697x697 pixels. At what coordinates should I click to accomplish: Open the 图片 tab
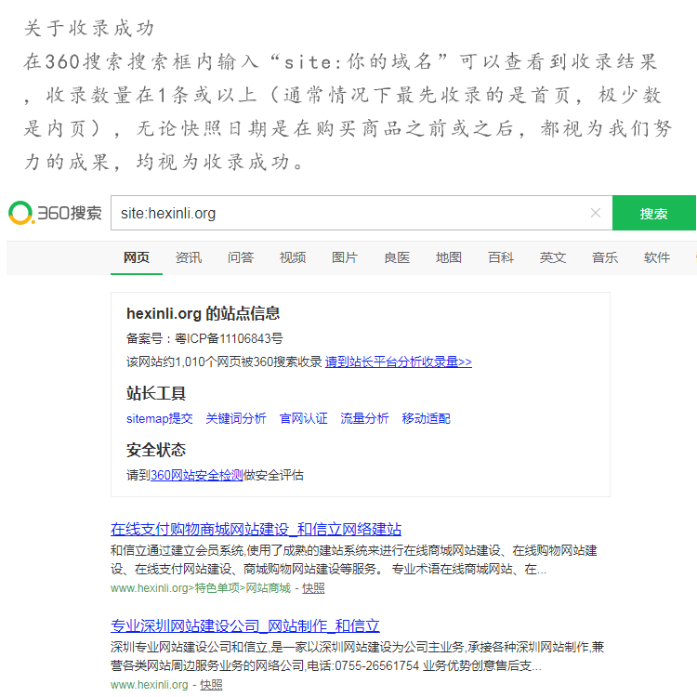345,257
